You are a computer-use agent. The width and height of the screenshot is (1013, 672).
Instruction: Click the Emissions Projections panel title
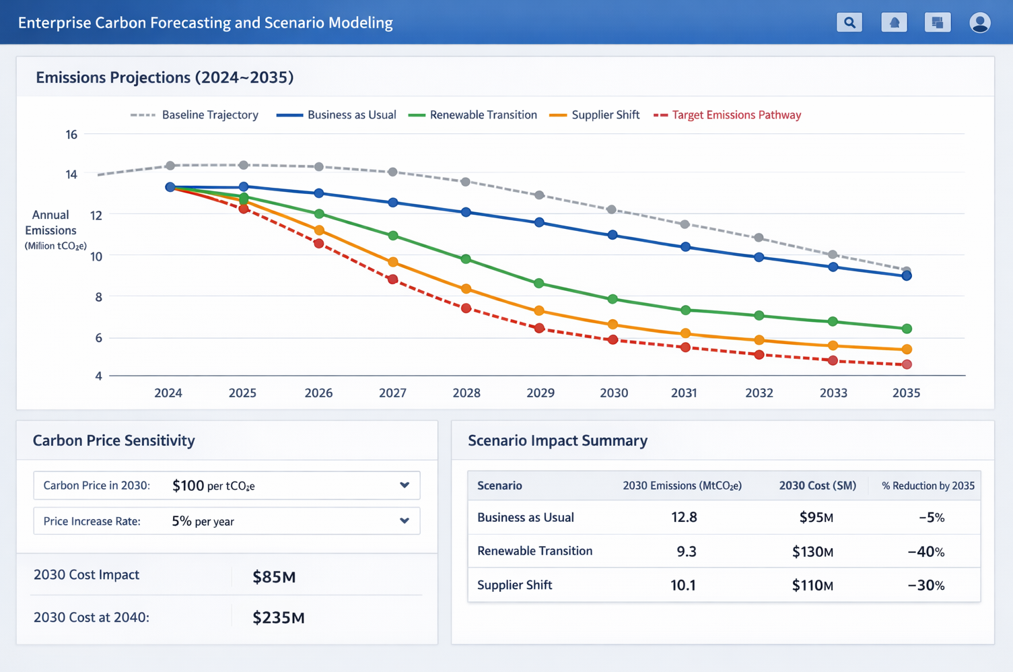pos(164,77)
